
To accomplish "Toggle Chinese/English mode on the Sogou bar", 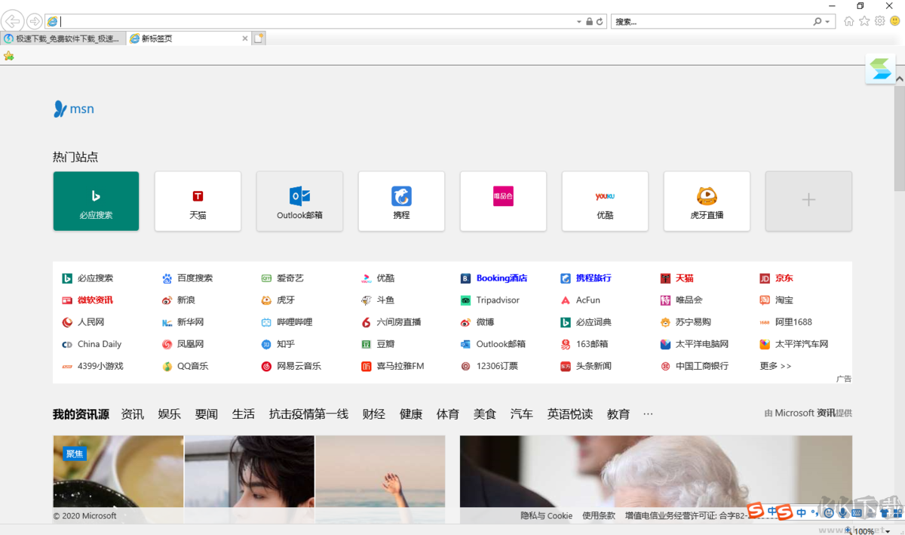I will [x=801, y=512].
